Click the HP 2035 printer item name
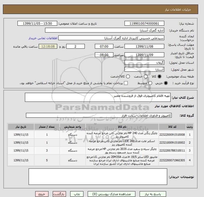 [122, 151]
